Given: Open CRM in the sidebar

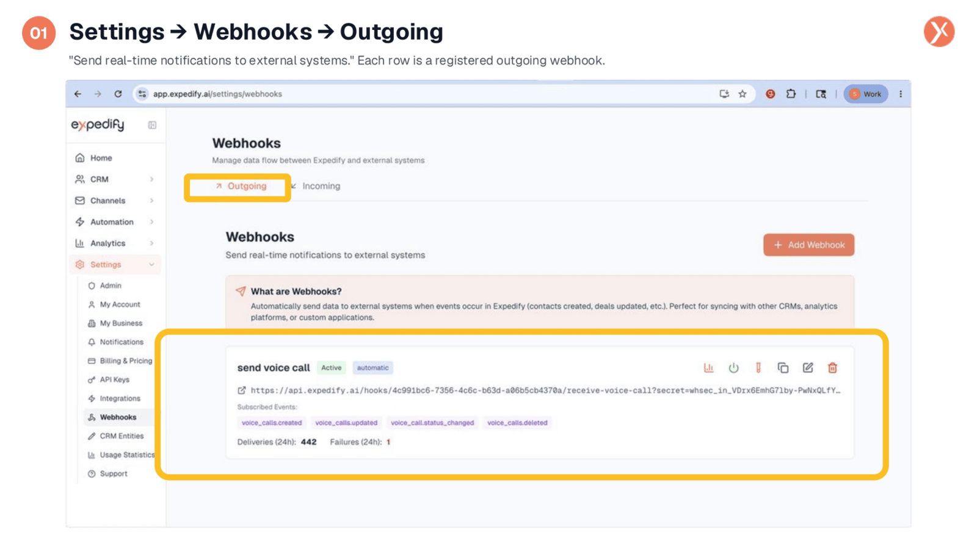Looking at the screenshot, I should click(x=99, y=179).
